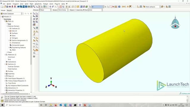The width and height of the screenshot is (190, 107).
Task: Open Microsoft Edge from the taskbar
Action: coord(65,105)
